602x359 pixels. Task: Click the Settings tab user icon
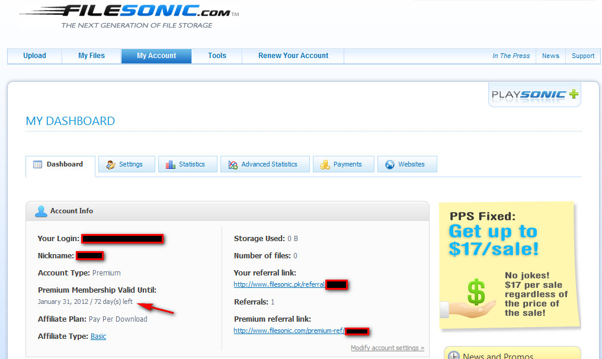[111, 165]
